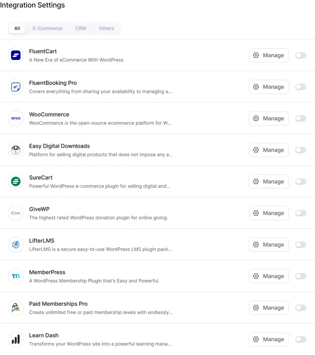
Task: Click the MemberPress Manage button
Action: (269, 276)
